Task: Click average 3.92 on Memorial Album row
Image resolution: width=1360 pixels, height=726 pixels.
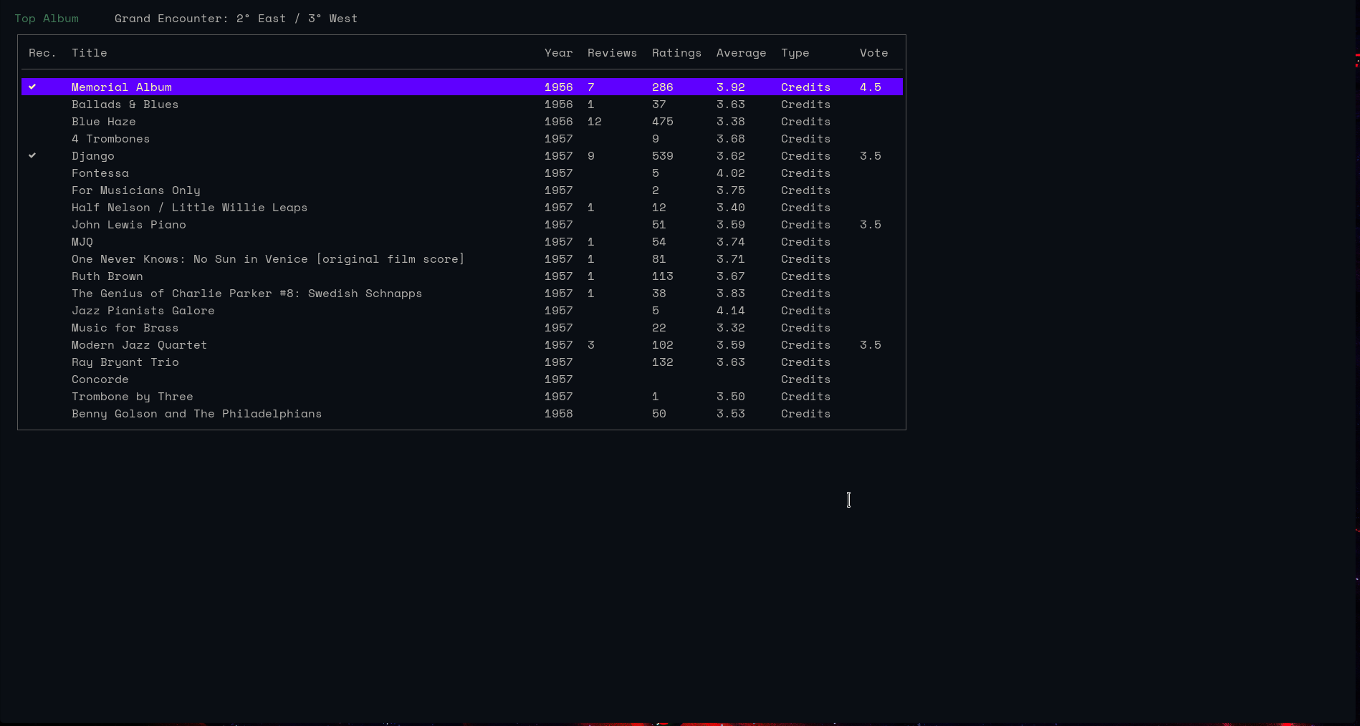Action: 731,87
